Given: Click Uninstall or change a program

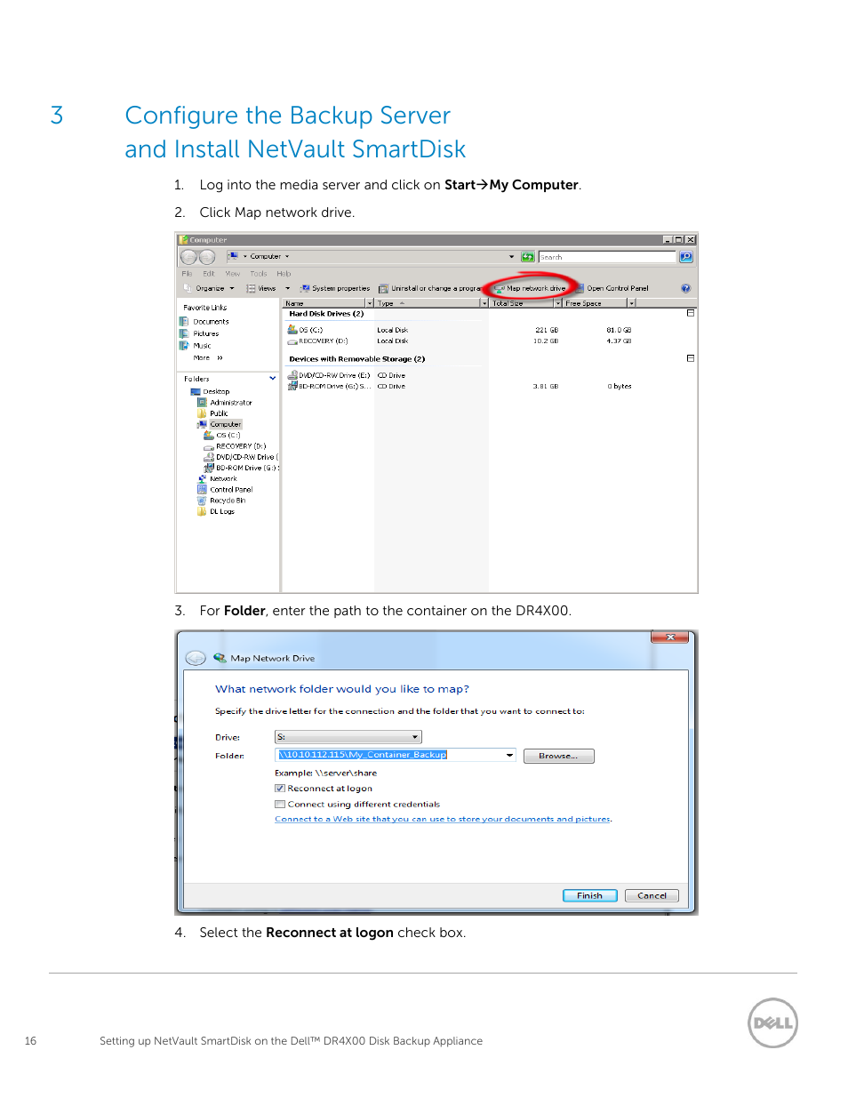Looking at the screenshot, I should coord(429,288).
